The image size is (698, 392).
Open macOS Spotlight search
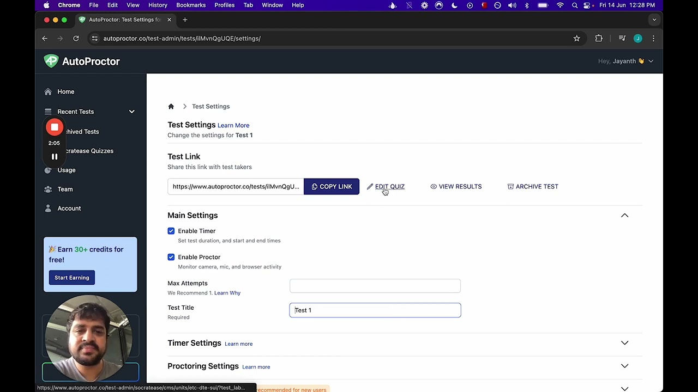pyautogui.click(x=574, y=5)
